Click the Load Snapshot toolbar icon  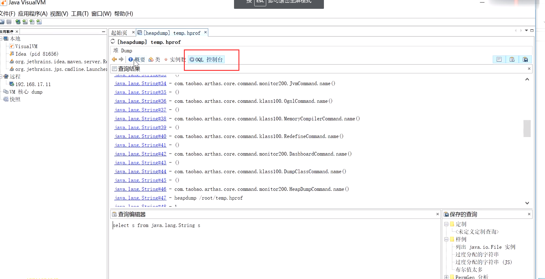(39, 22)
